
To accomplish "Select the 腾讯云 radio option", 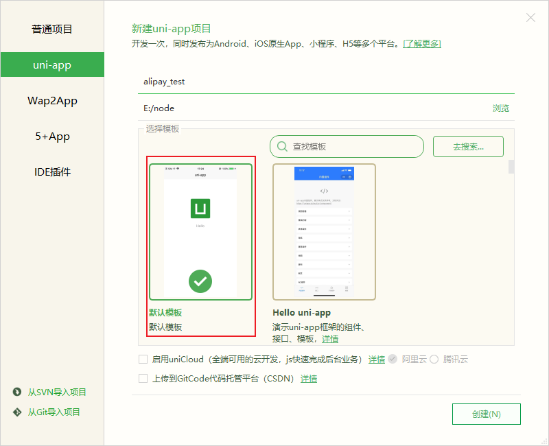I will click(434, 359).
